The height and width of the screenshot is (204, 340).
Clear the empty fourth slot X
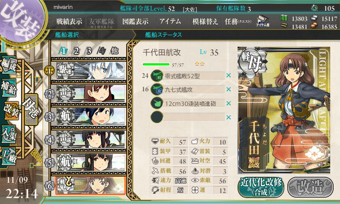(x=229, y=117)
